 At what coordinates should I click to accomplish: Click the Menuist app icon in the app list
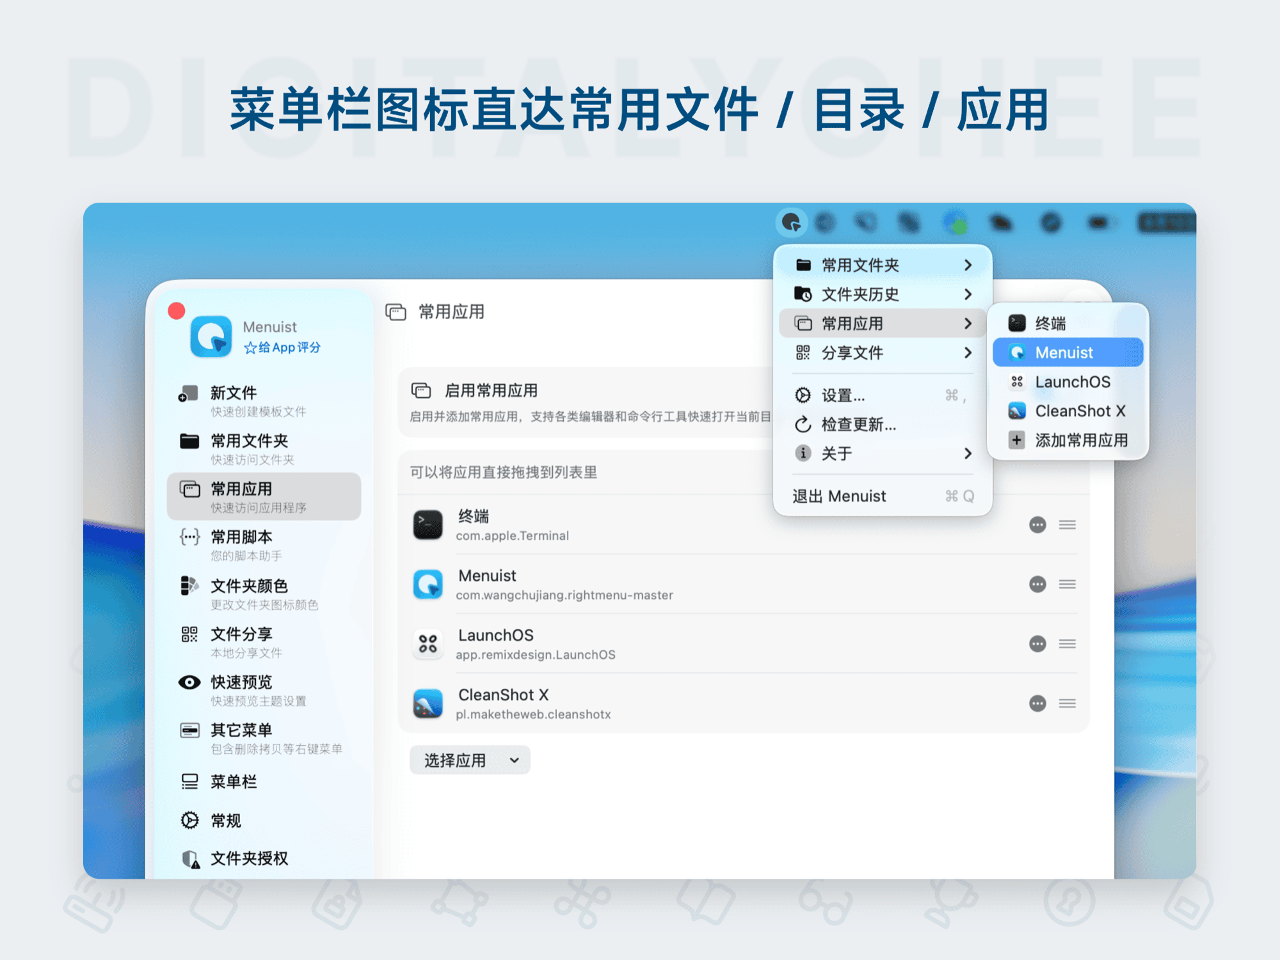[x=428, y=585]
